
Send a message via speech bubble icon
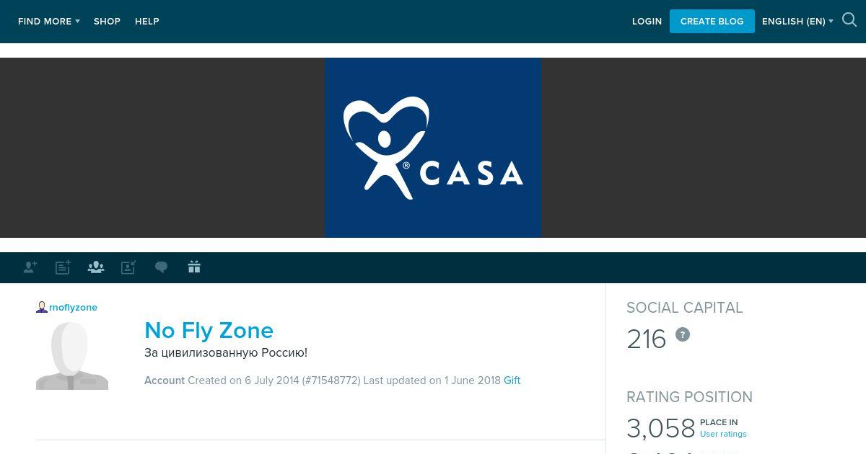(x=162, y=267)
